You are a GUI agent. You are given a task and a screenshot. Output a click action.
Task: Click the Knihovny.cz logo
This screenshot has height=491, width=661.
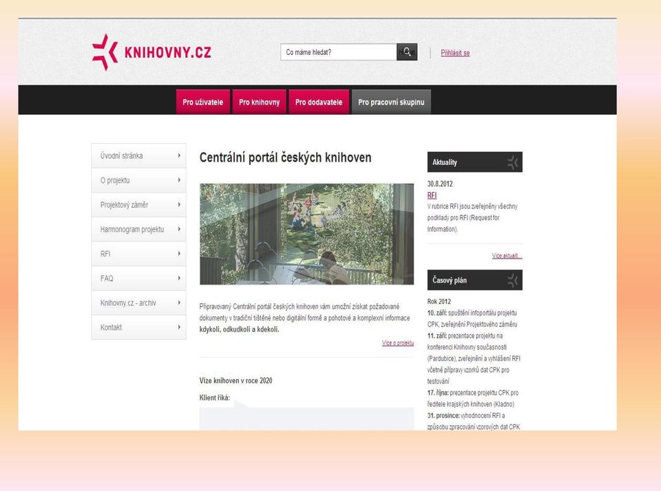click(x=151, y=52)
